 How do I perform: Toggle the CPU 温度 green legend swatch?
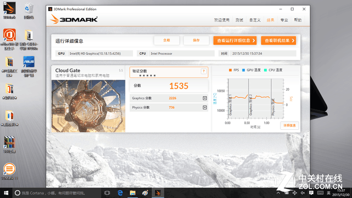point(265,70)
